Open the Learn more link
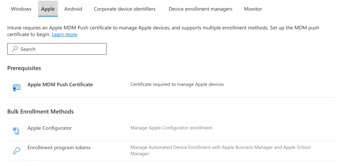 click(64, 34)
